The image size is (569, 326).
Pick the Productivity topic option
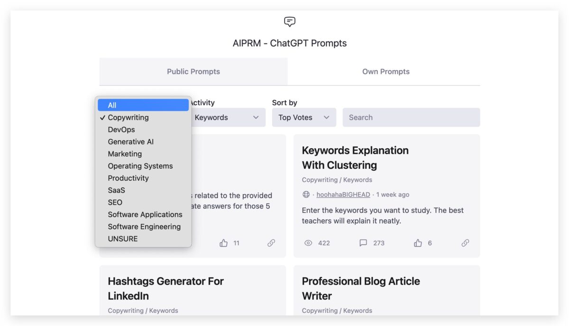[x=143, y=178]
